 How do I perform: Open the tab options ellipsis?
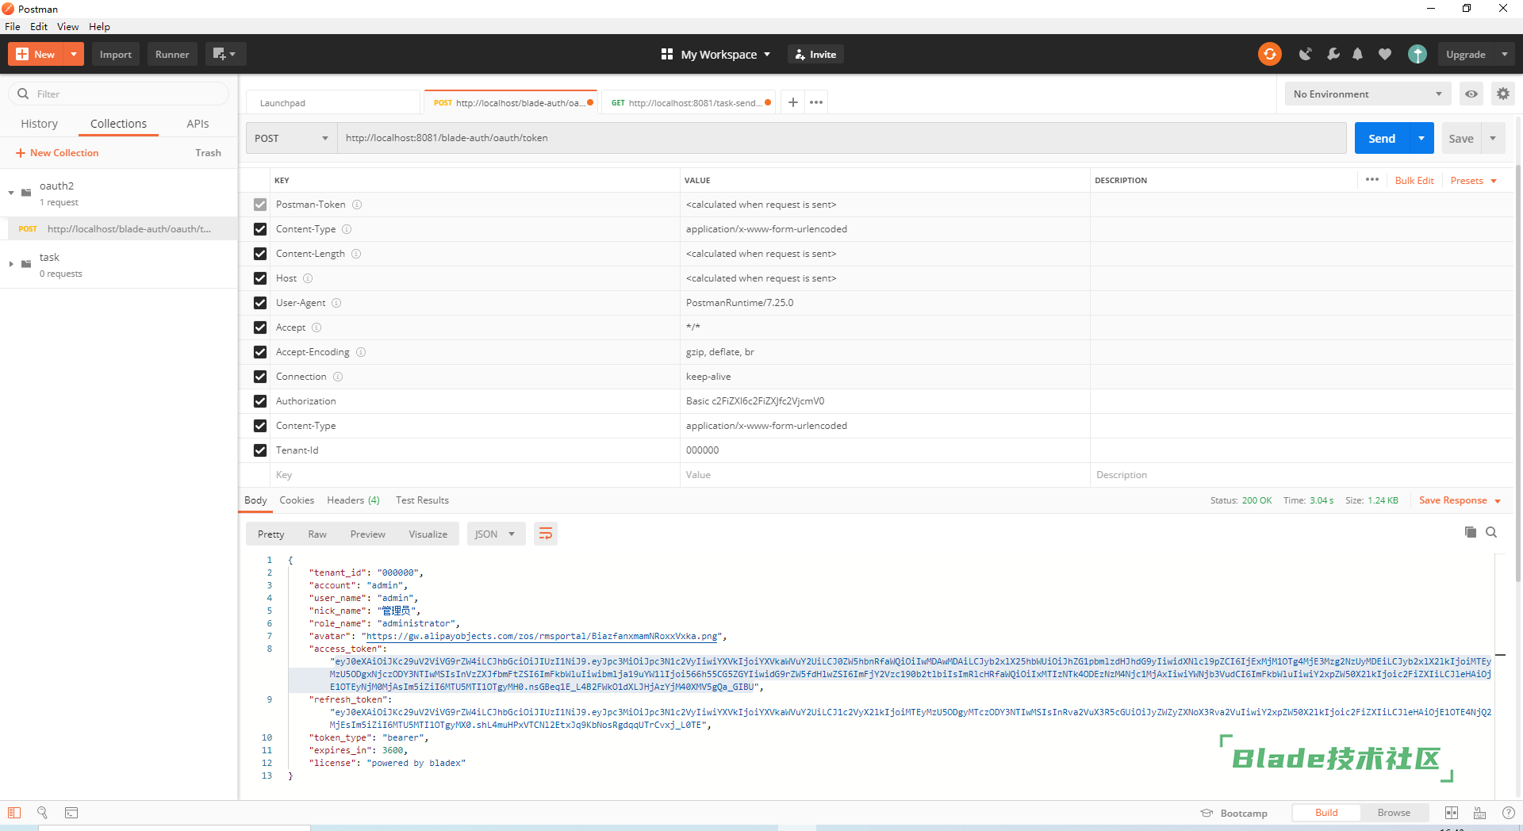816,102
